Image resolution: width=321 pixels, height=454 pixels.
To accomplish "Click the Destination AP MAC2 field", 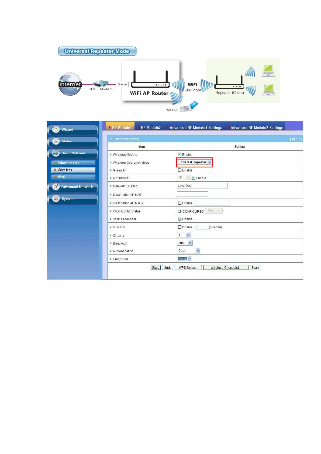I will [212, 203].
